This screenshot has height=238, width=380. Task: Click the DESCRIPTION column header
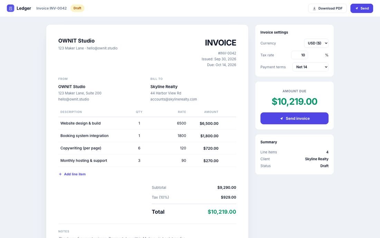[x=71, y=112]
